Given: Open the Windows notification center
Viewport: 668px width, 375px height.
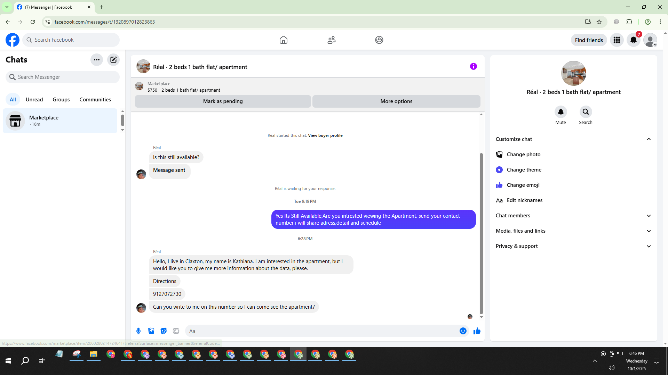Looking at the screenshot, I should pos(657,361).
